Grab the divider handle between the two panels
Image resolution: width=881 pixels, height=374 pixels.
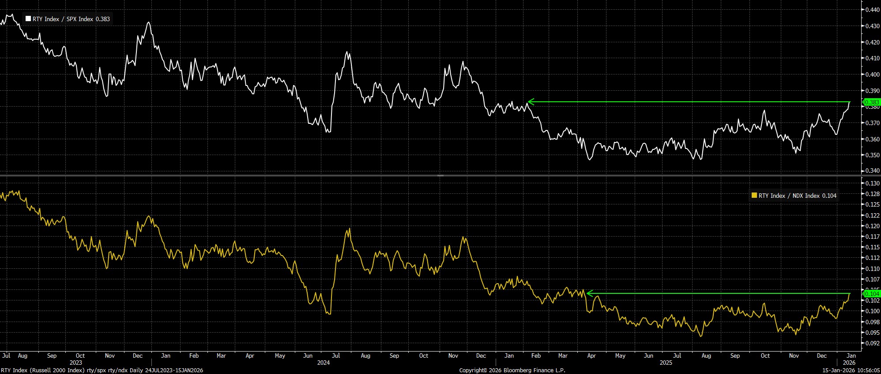(x=440, y=175)
